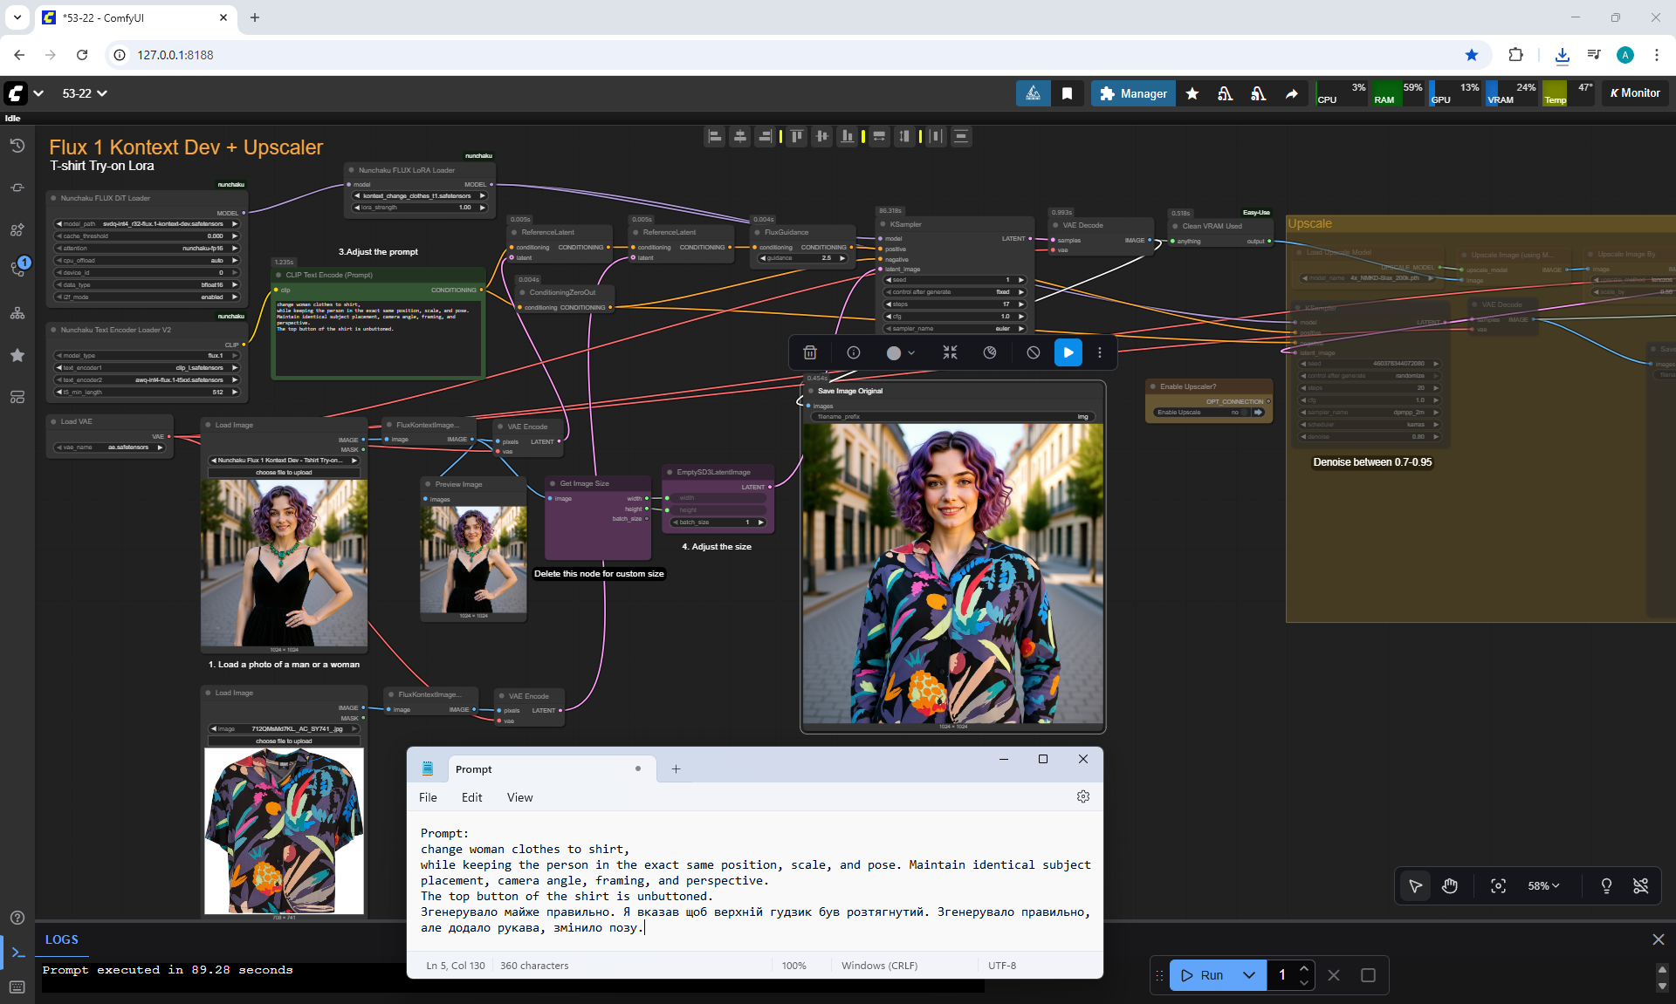Viewport: 1676px width, 1004px height.
Task: Switch to the LOGS tab
Action: [62, 939]
